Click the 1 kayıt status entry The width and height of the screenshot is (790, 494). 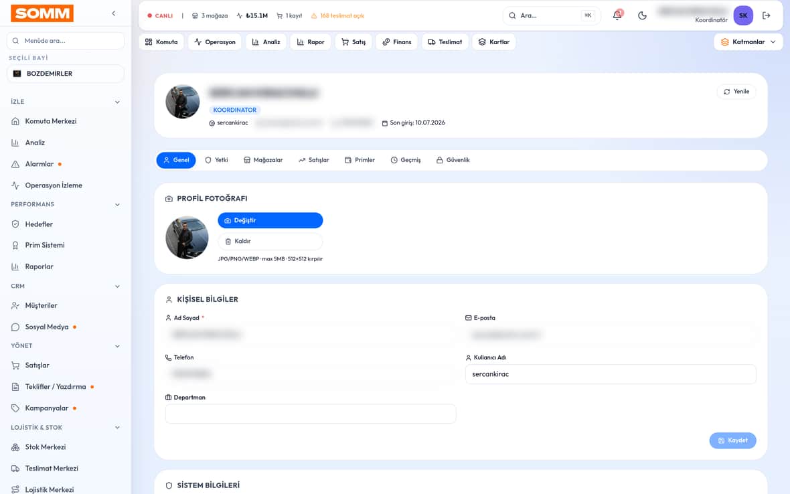point(290,15)
